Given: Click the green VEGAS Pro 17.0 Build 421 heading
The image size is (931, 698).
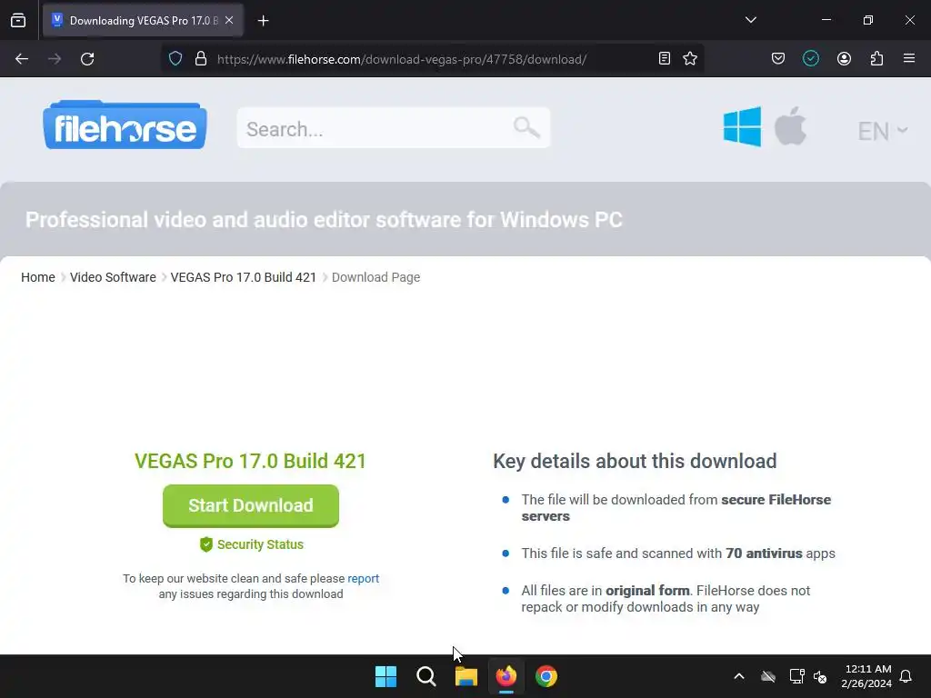Looking at the screenshot, I should pyautogui.click(x=250, y=461).
